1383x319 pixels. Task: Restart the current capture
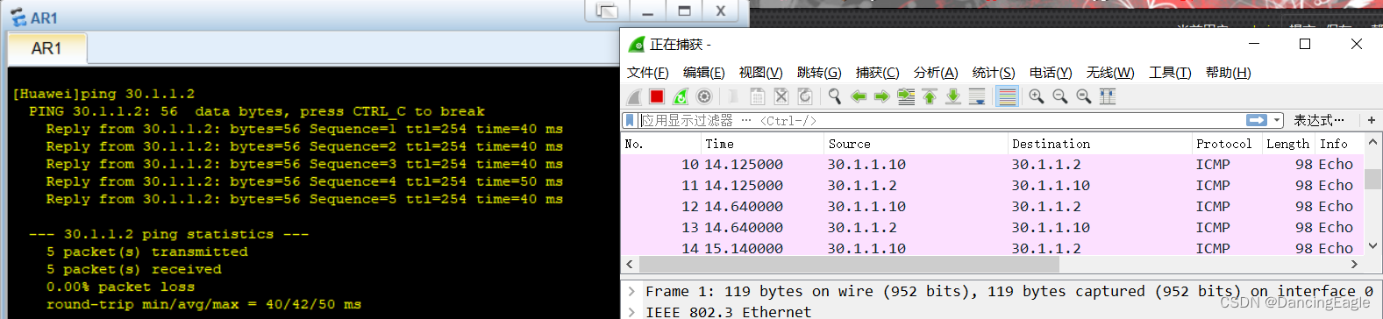(x=681, y=96)
